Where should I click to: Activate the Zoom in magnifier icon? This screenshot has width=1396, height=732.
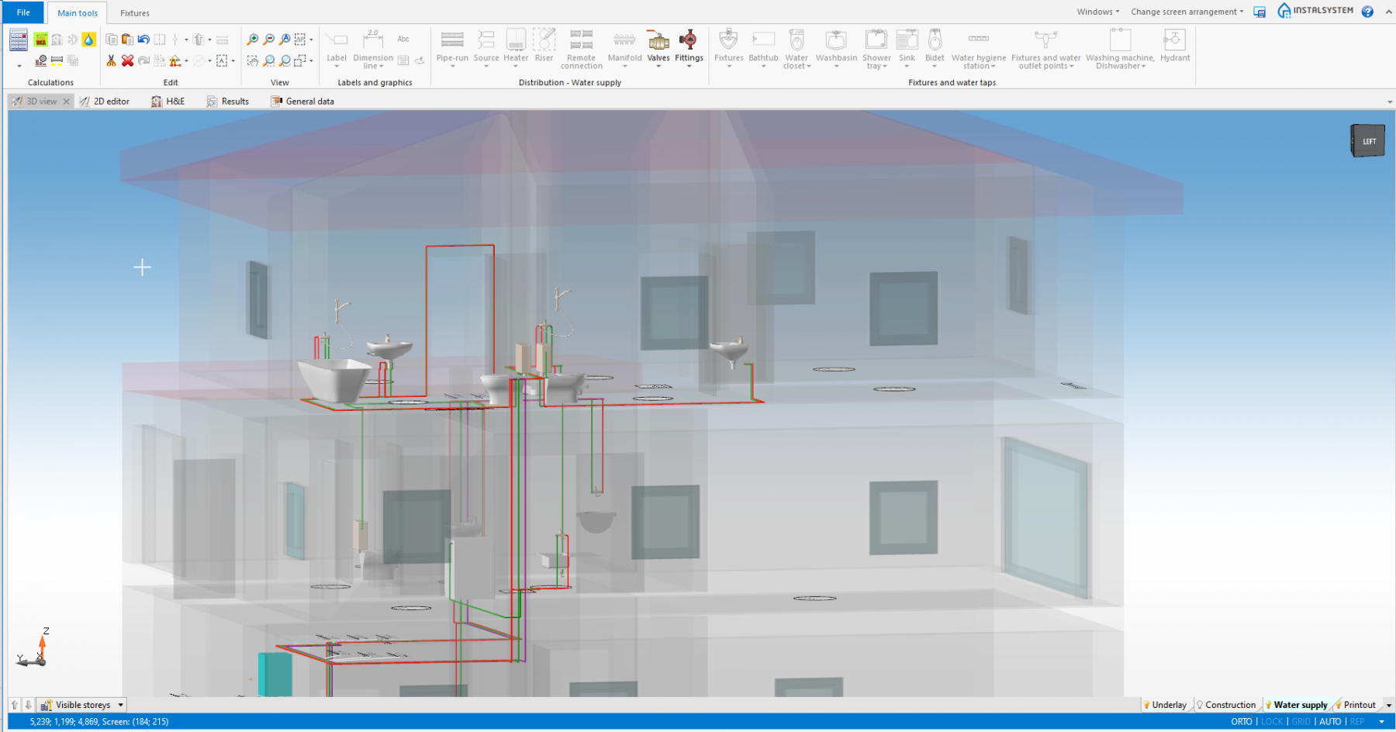coord(253,38)
